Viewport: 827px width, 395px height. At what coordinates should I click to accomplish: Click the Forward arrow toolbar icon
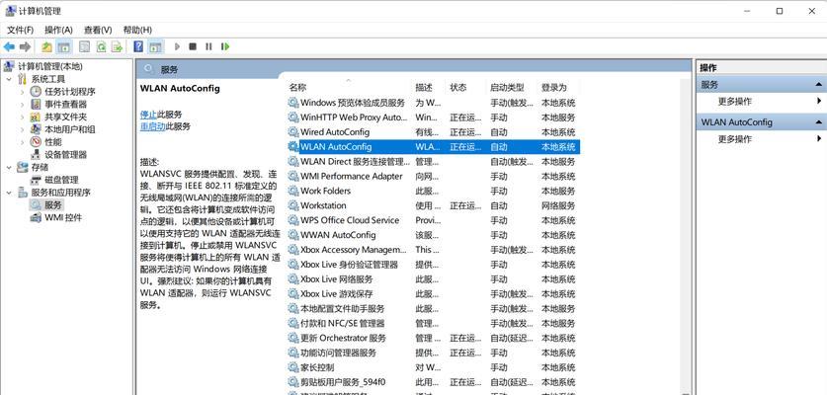click(x=25, y=47)
